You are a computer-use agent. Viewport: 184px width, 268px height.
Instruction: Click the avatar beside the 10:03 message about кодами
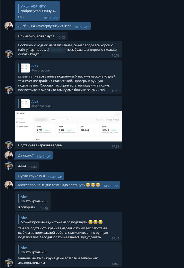(x=8, y=54)
